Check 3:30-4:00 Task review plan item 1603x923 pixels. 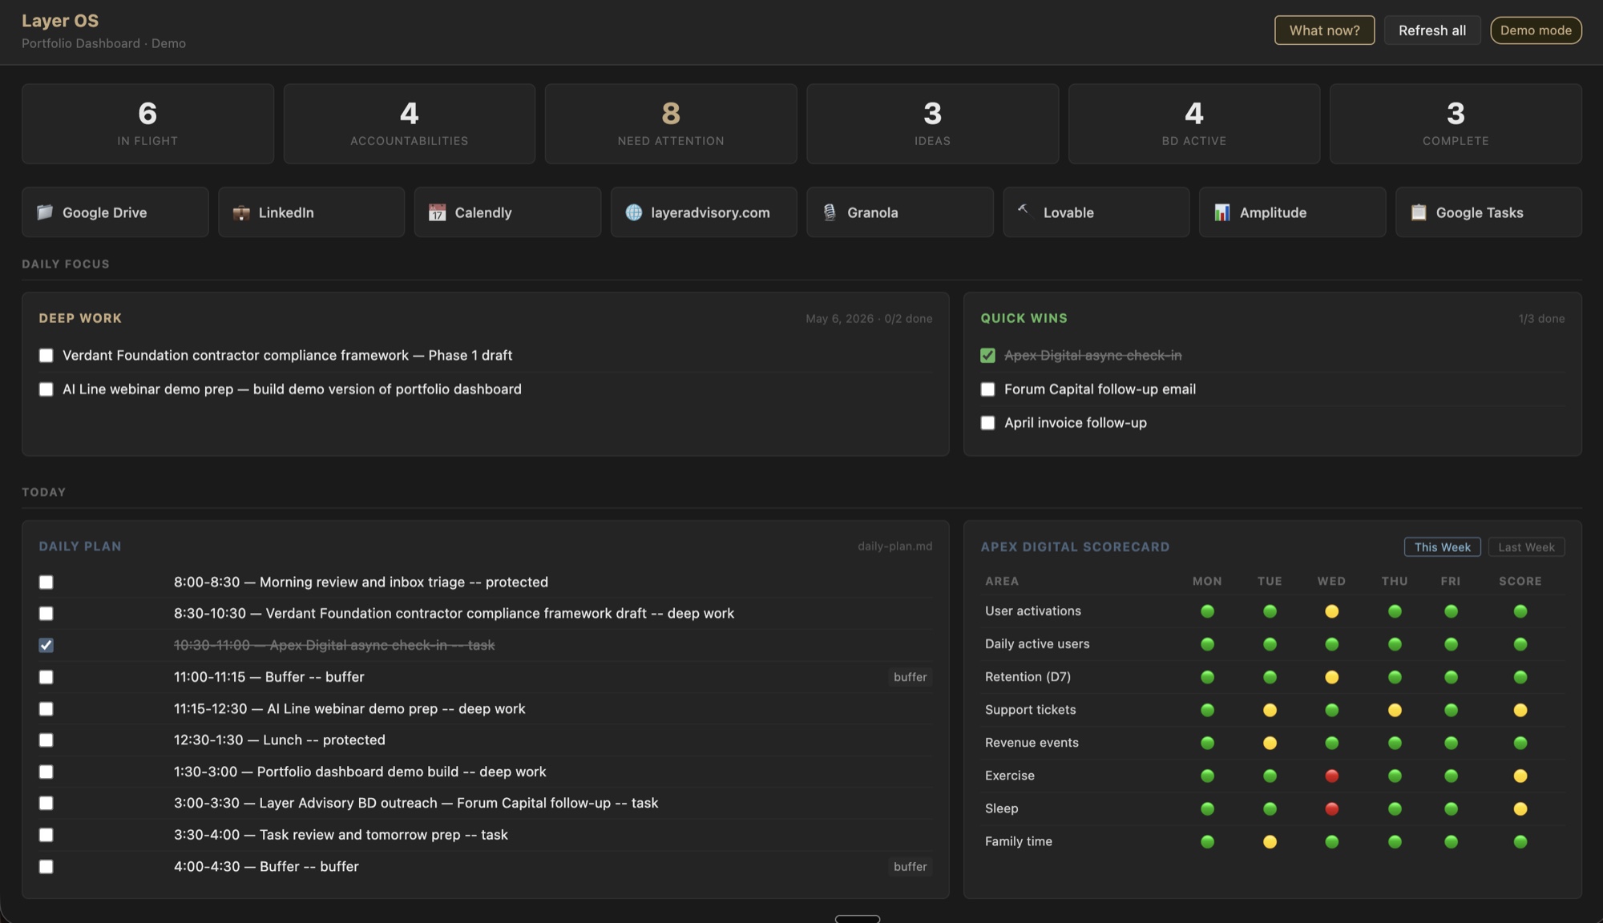pyautogui.click(x=46, y=835)
